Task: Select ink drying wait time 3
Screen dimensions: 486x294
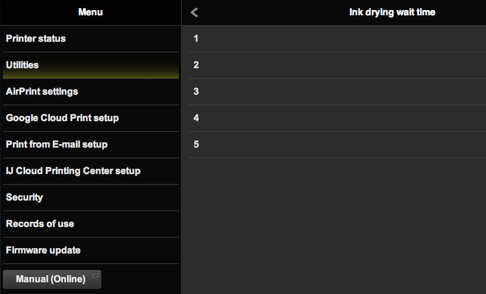Action: pos(337,92)
